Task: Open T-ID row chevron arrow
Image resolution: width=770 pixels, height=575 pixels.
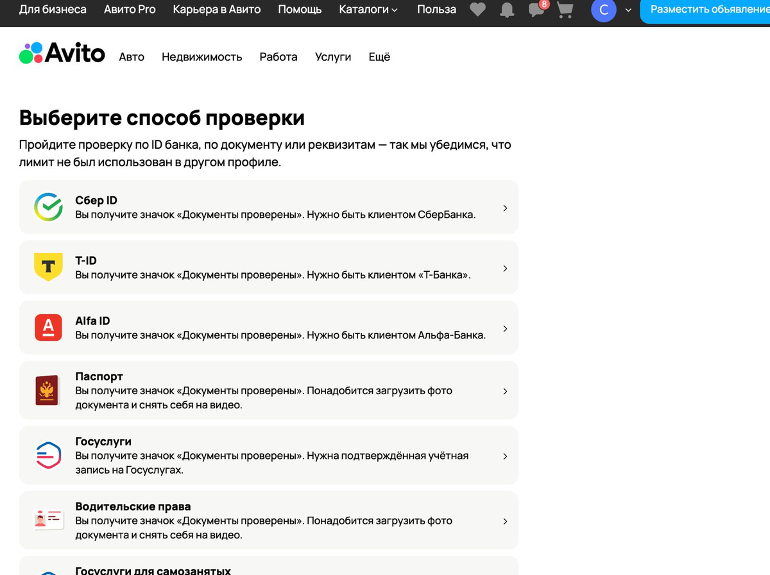Action: [506, 269]
